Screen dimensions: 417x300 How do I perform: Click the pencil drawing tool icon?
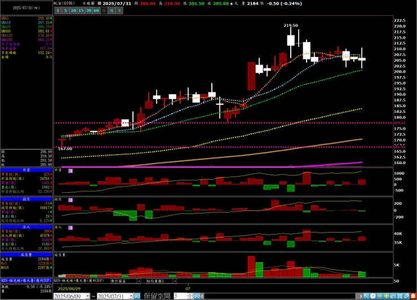pos(406,296)
